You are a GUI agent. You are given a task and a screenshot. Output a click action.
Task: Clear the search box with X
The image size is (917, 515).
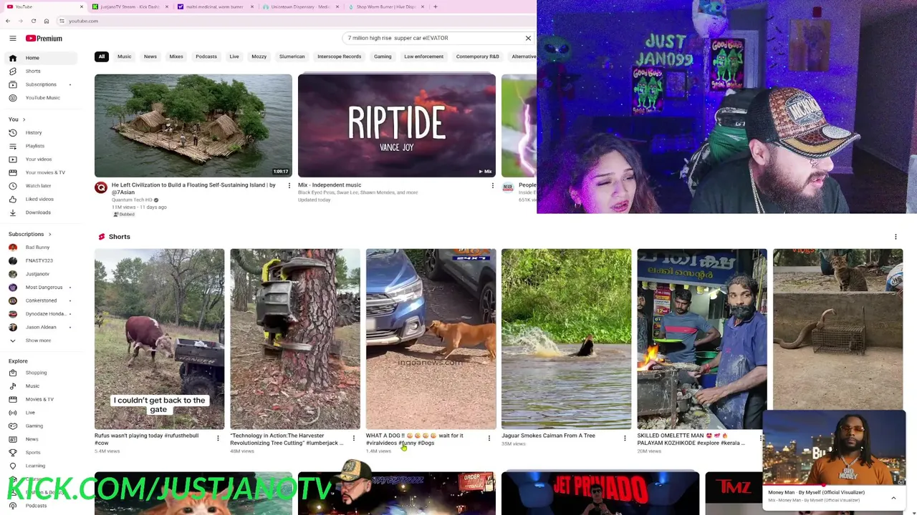[528, 38]
